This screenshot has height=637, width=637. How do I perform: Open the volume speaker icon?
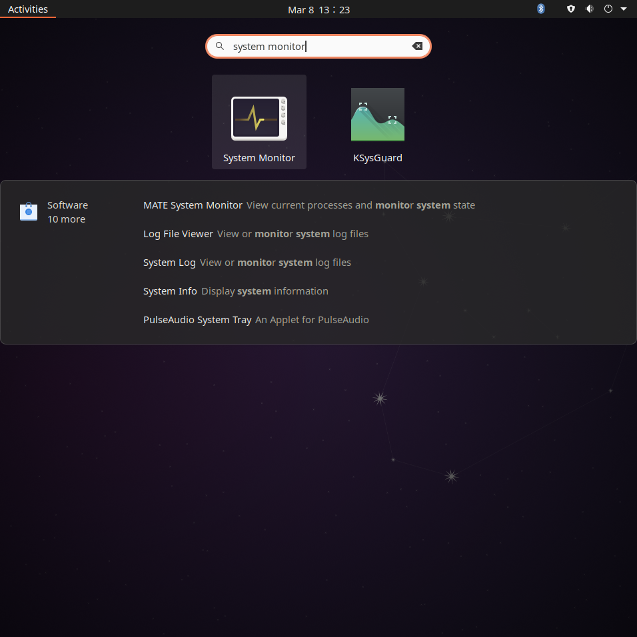point(590,9)
